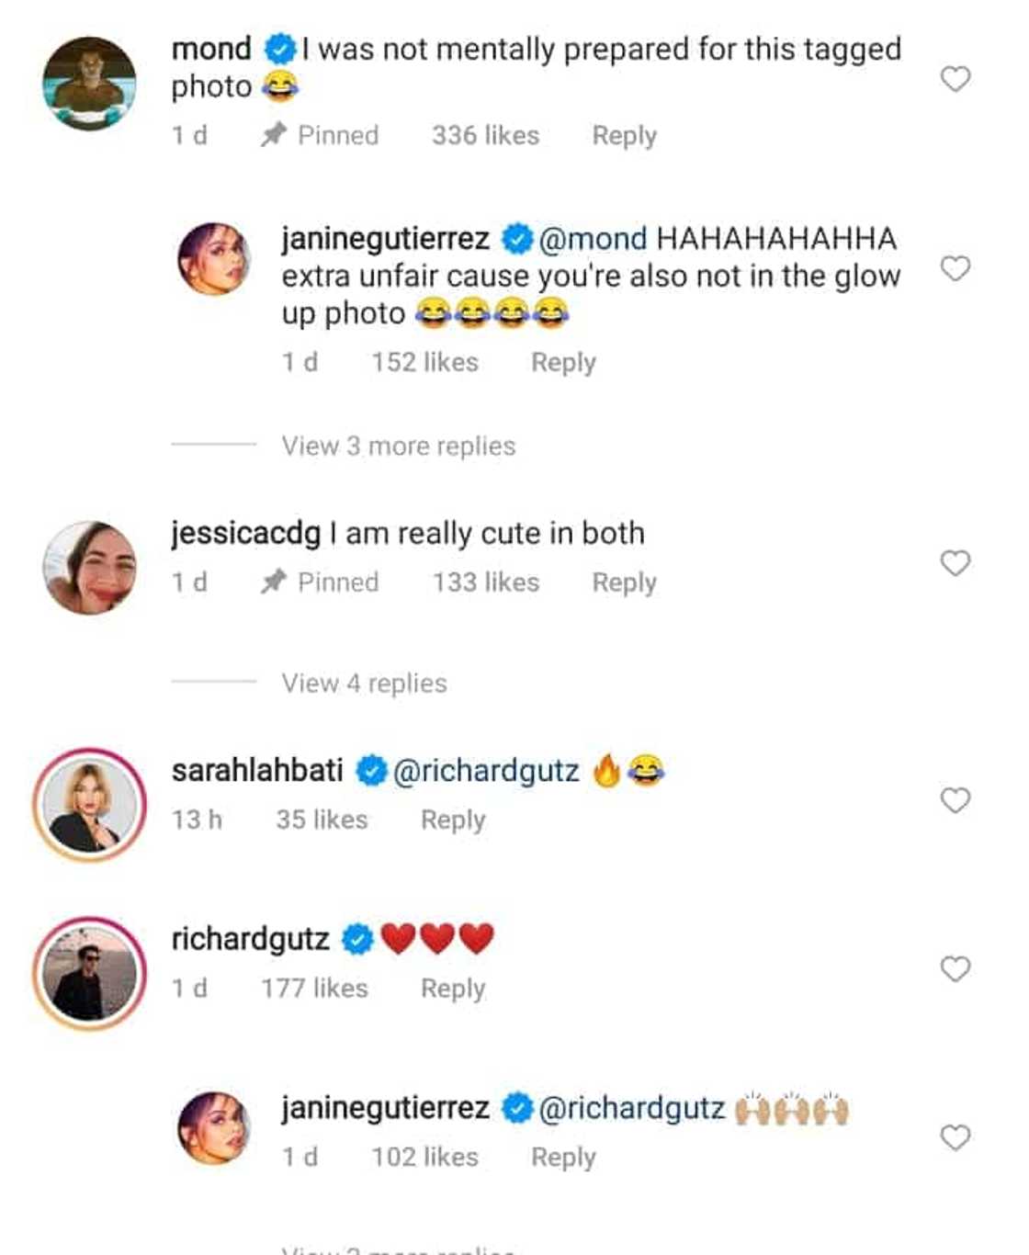Viewport: 1029px width, 1255px height.
Task: View richardgutz's story ring avatar
Action: tap(90, 973)
